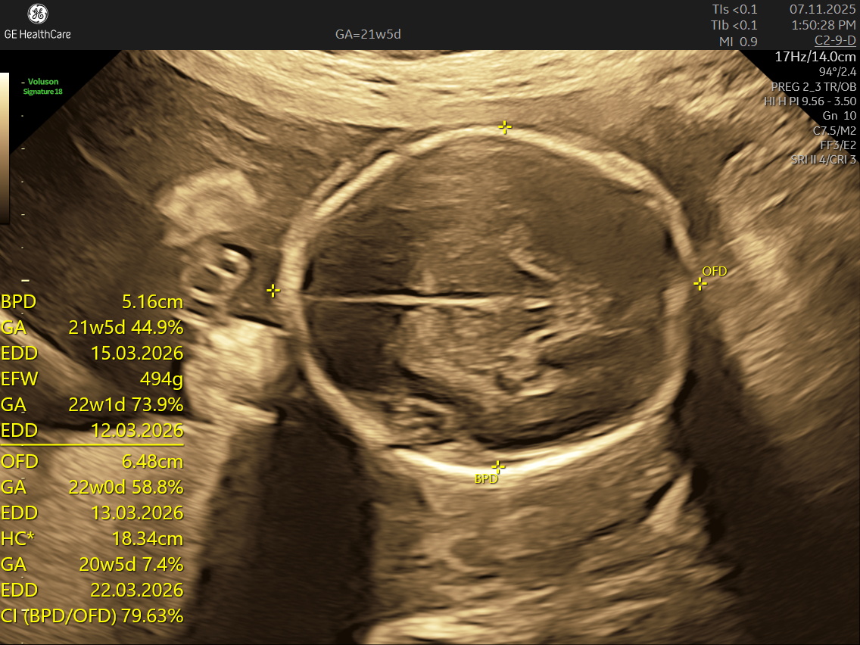Click the yellow OFD label on image

pyautogui.click(x=714, y=271)
